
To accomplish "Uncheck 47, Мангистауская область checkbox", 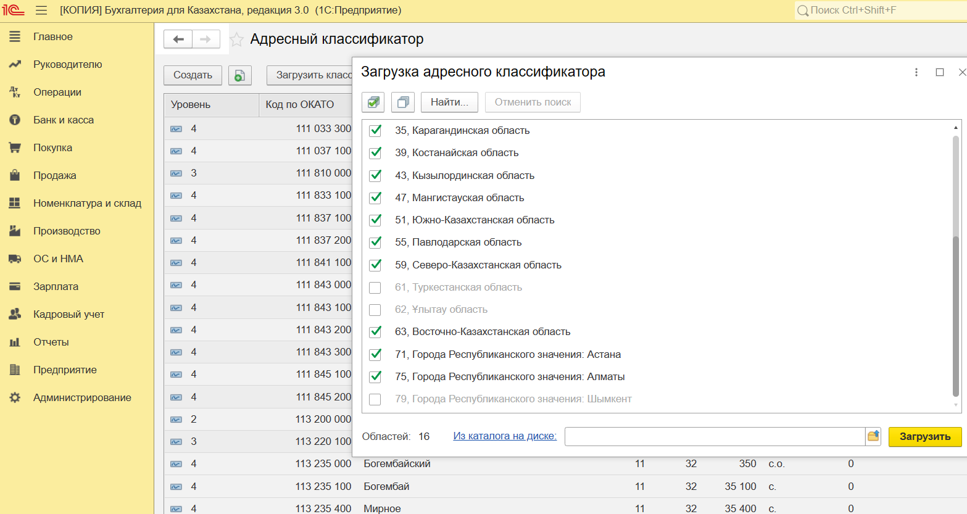I will tap(375, 198).
